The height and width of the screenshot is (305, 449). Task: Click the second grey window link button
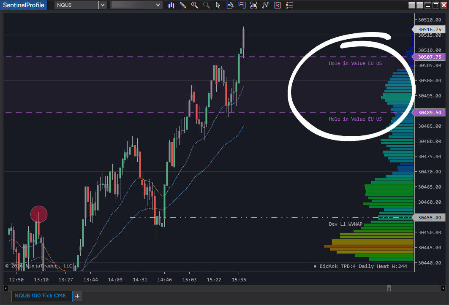coord(420,5)
